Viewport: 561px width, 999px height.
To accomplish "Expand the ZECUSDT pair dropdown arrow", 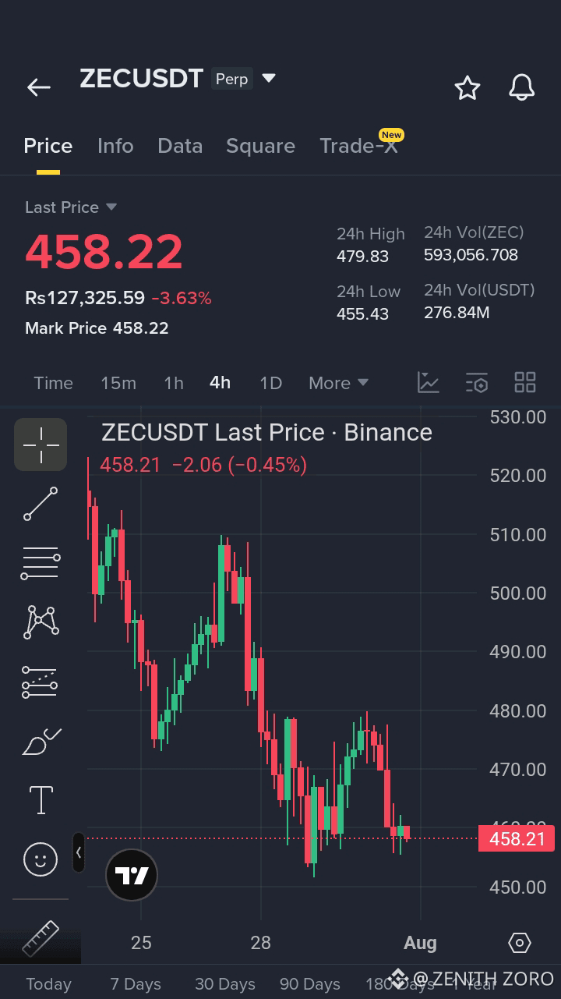I will click(x=269, y=78).
